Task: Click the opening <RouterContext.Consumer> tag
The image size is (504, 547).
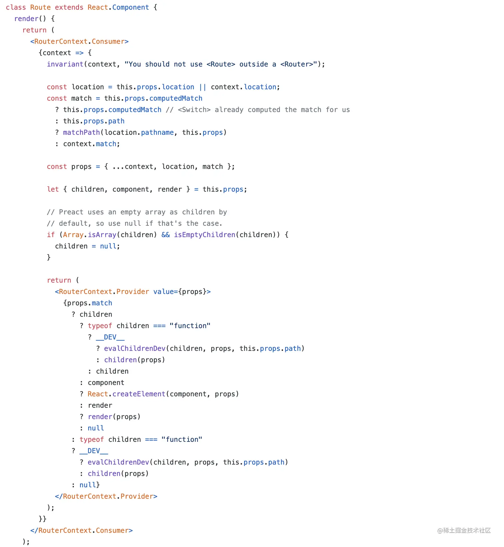Action: (x=79, y=41)
